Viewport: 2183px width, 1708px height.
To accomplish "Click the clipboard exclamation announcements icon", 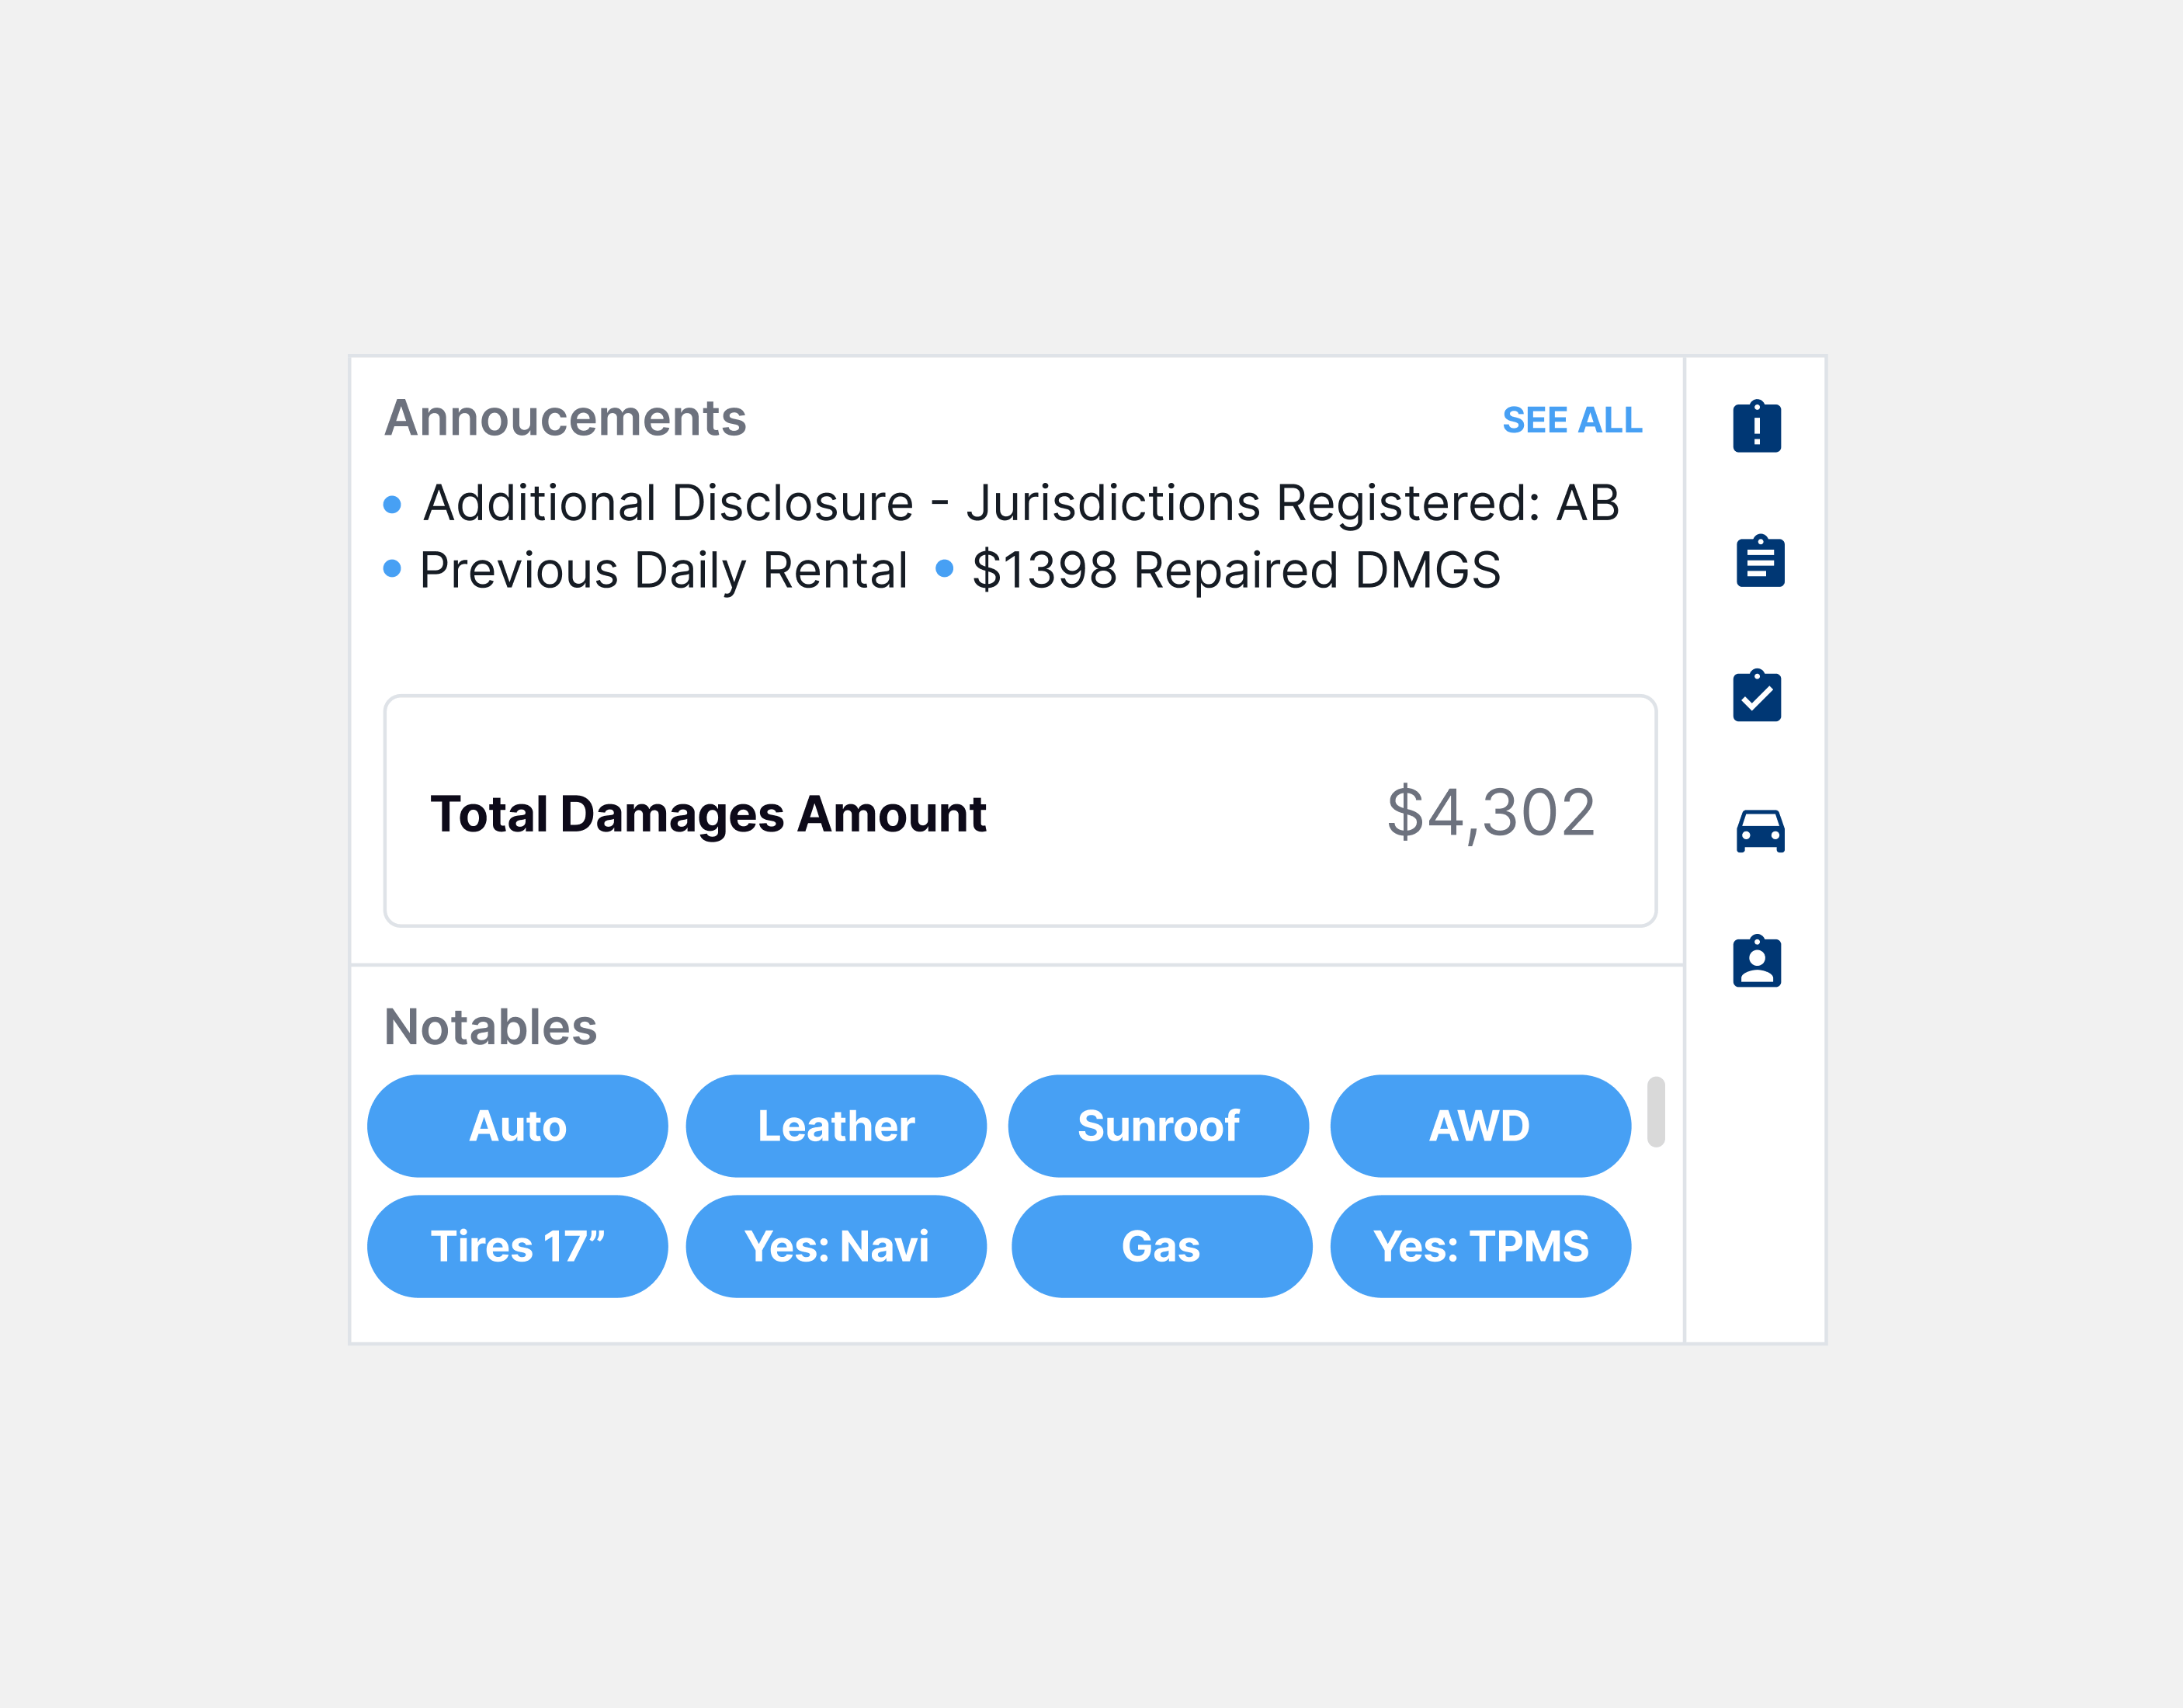I will click(1756, 427).
